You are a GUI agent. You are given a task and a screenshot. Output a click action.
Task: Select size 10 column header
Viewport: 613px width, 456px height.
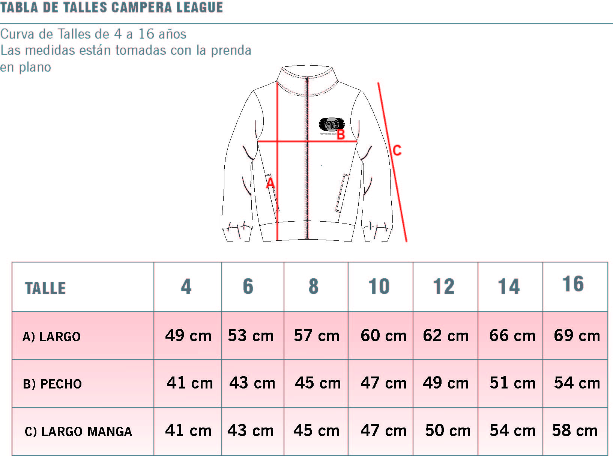coord(379,287)
